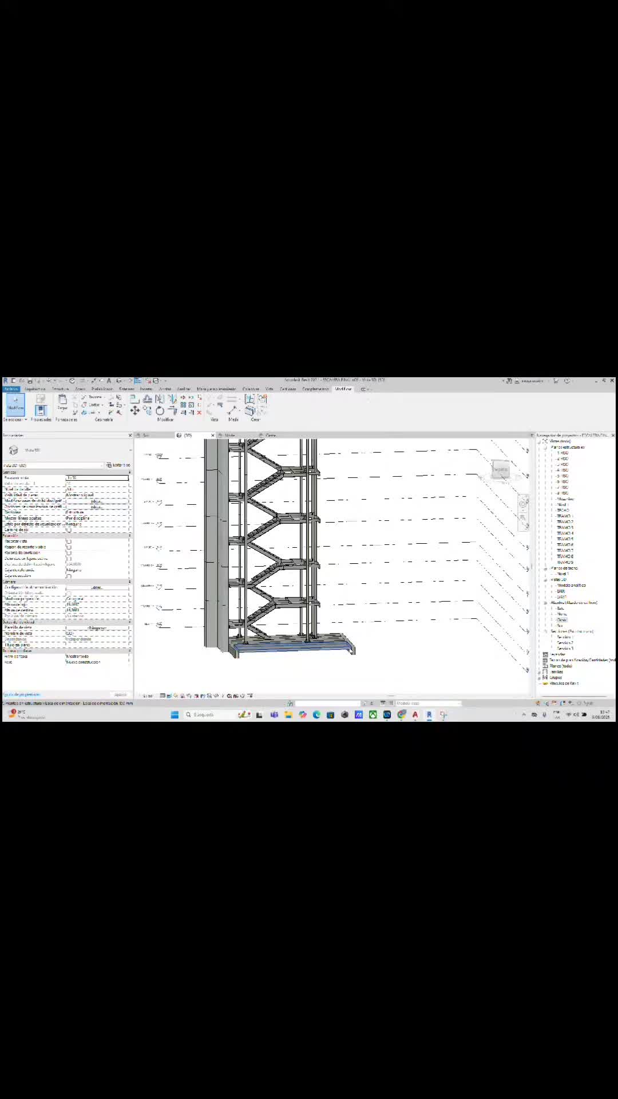Screen dimensions: 618x1099
Task: Select TRAMO 4 in project browser
Action: point(565,533)
